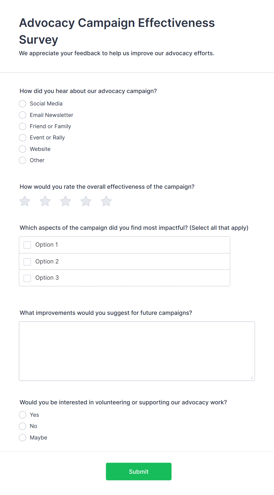This screenshot has height=495, width=274.
Task: Select Event or Rally radio button
Action: (23, 138)
